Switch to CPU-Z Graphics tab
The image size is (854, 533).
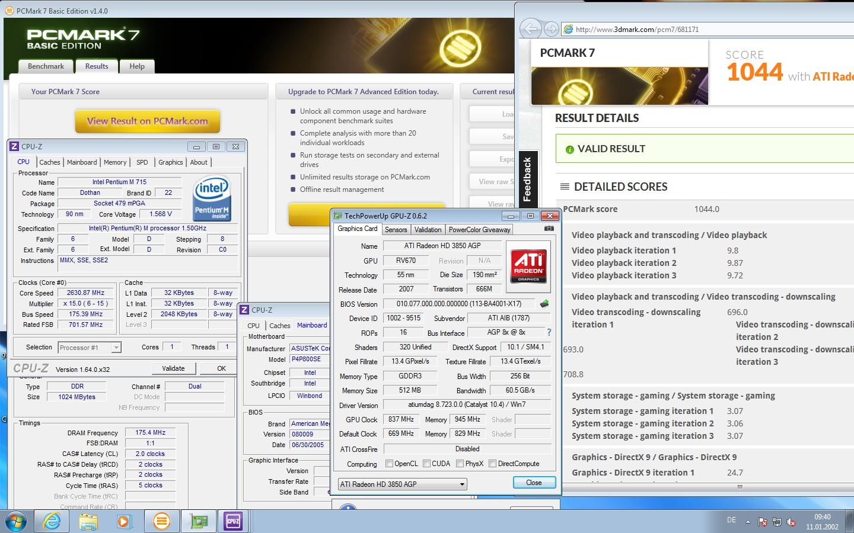(170, 162)
